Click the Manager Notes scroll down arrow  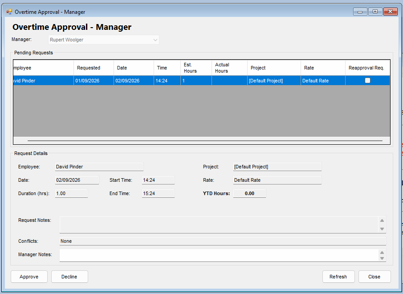tap(382, 258)
